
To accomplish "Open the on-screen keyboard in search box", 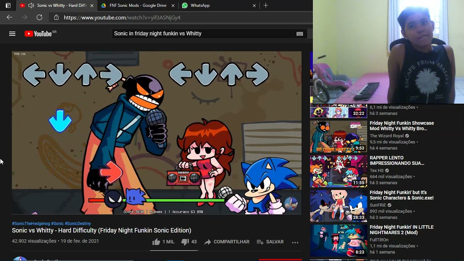I will pyautogui.click(x=300, y=34).
